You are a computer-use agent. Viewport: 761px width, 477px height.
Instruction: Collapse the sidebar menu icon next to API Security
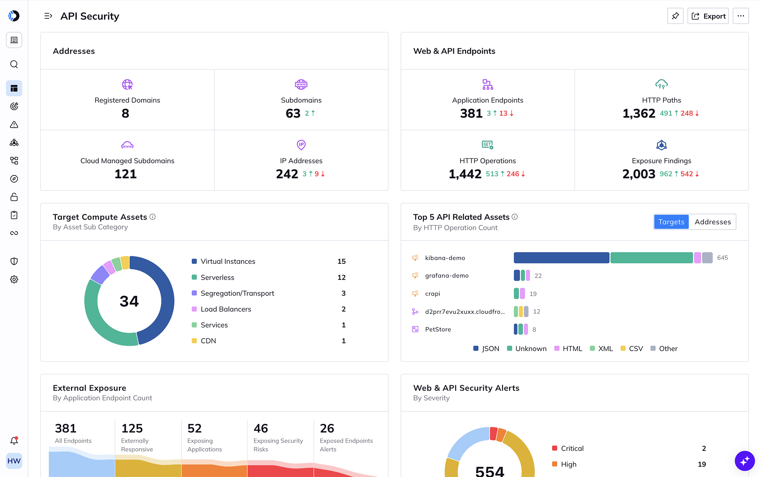click(x=48, y=16)
